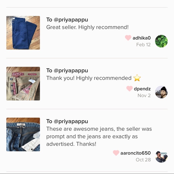Open the khaki pants listing thumbnail
The image size is (174, 174).
(x=23, y=84)
